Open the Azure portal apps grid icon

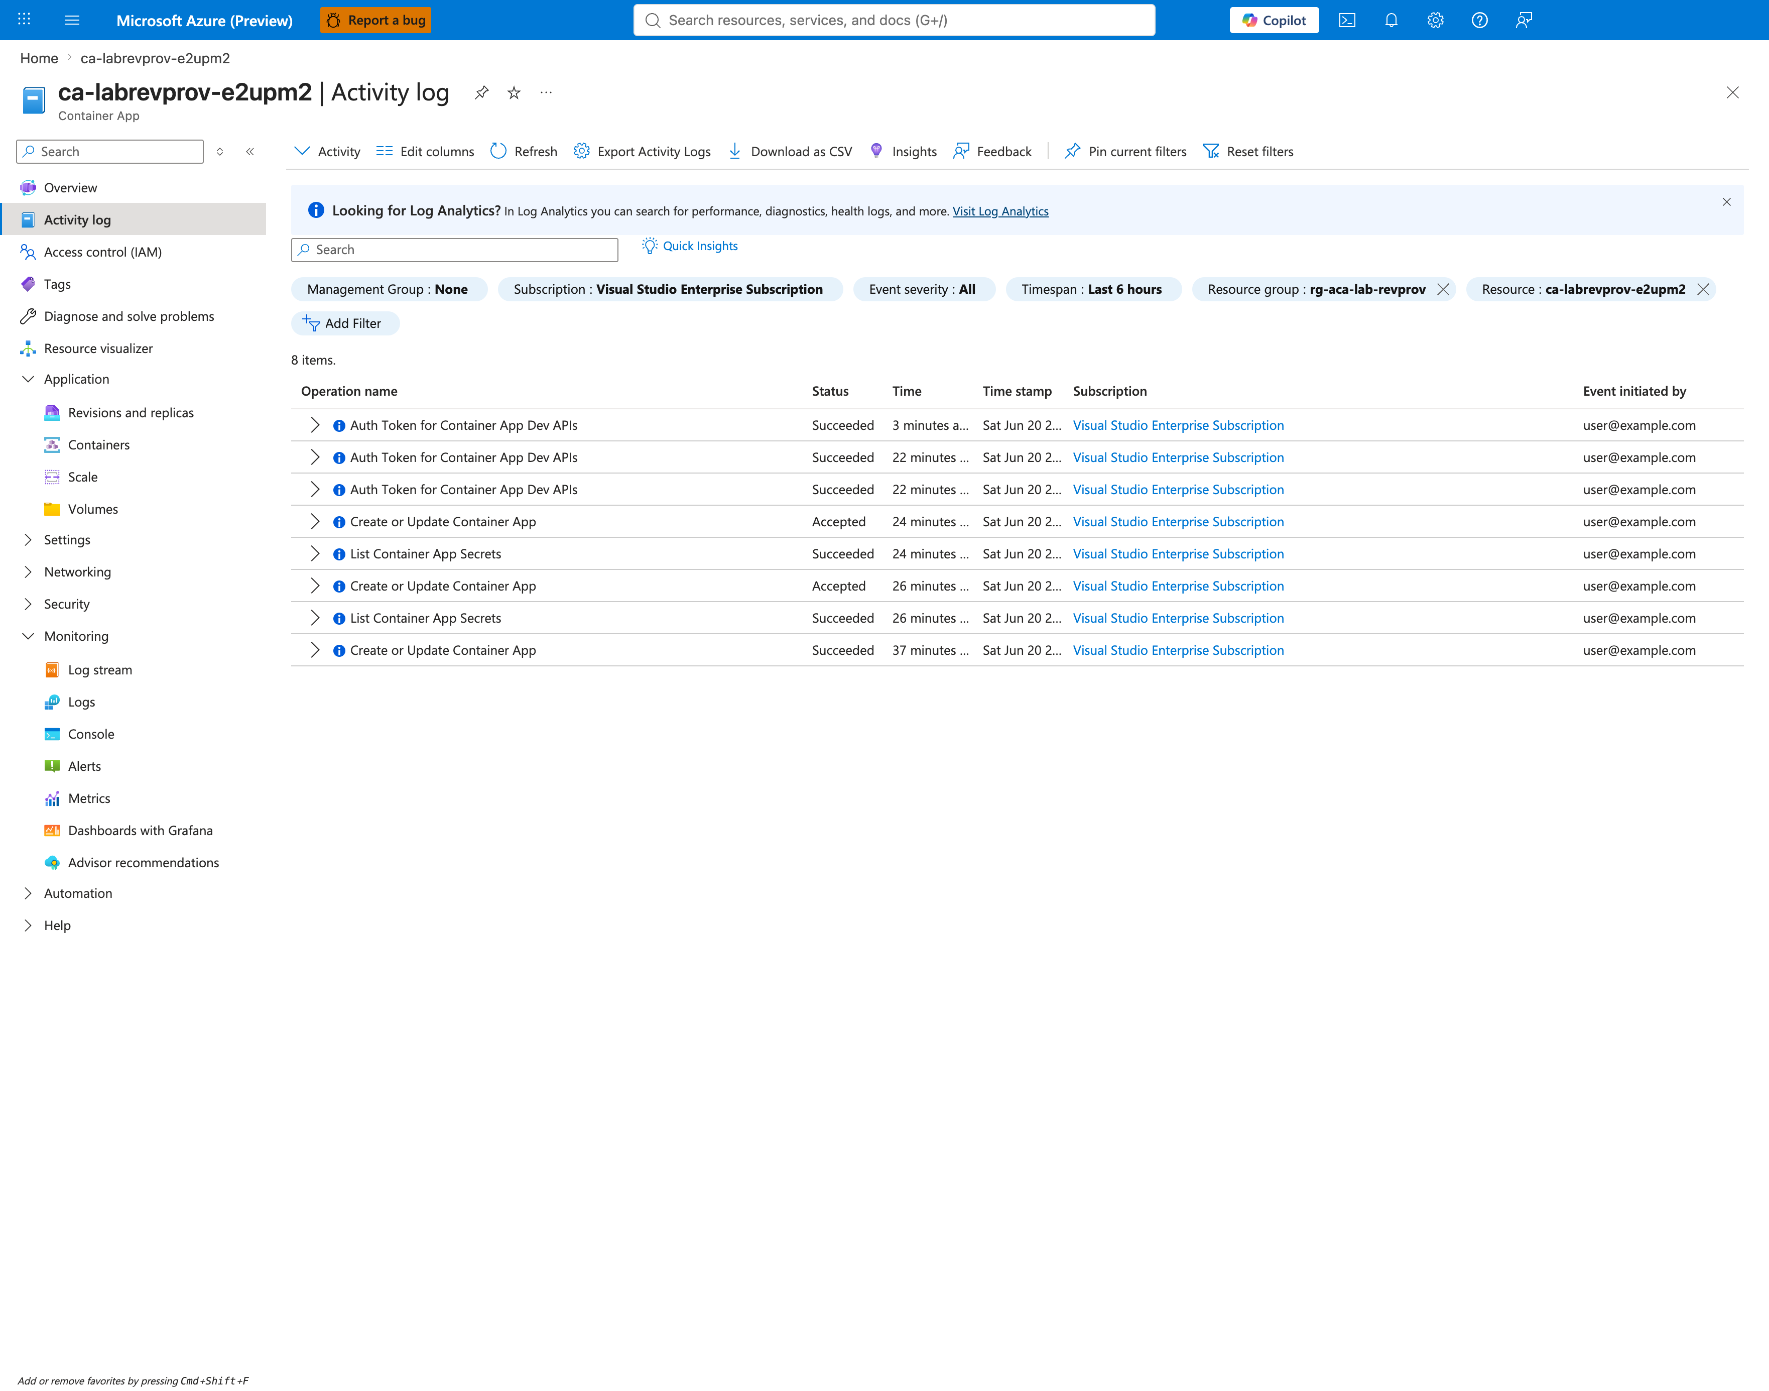(25, 20)
